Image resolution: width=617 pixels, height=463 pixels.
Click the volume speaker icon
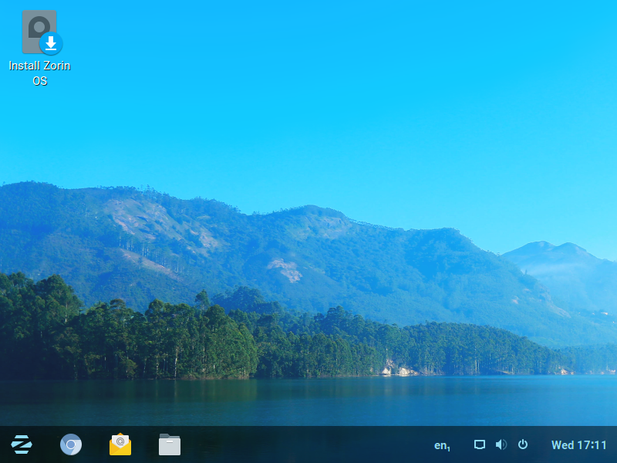tap(501, 444)
